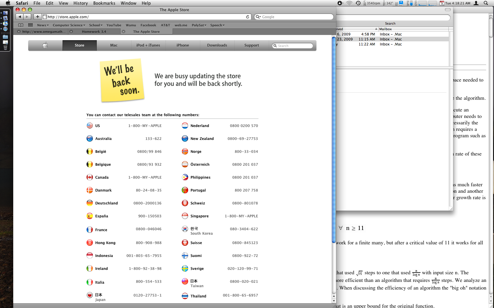Show all bookmarks via the book icon
The image size is (494, 308).
click(x=21, y=25)
